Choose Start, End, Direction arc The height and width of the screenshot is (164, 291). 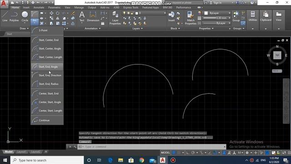(x=47, y=75)
